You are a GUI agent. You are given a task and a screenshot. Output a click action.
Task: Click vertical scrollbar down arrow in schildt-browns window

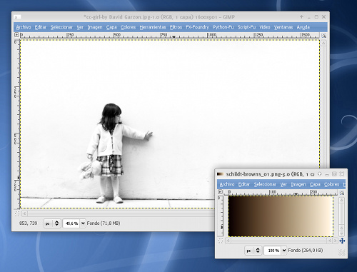pyautogui.click(x=342, y=233)
